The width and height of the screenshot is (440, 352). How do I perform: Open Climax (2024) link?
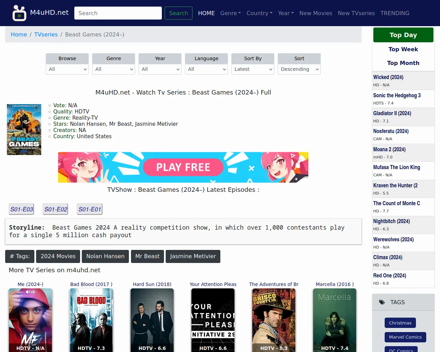(x=388, y=257)
